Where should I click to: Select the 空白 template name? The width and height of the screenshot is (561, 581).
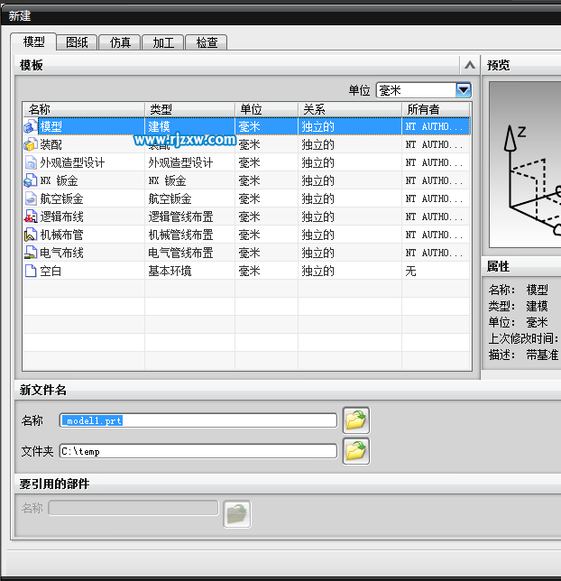[51, 272]
